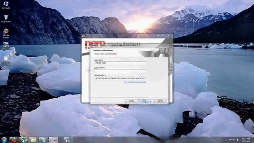Click the Firefox taskbar icon

click(14, 140)
